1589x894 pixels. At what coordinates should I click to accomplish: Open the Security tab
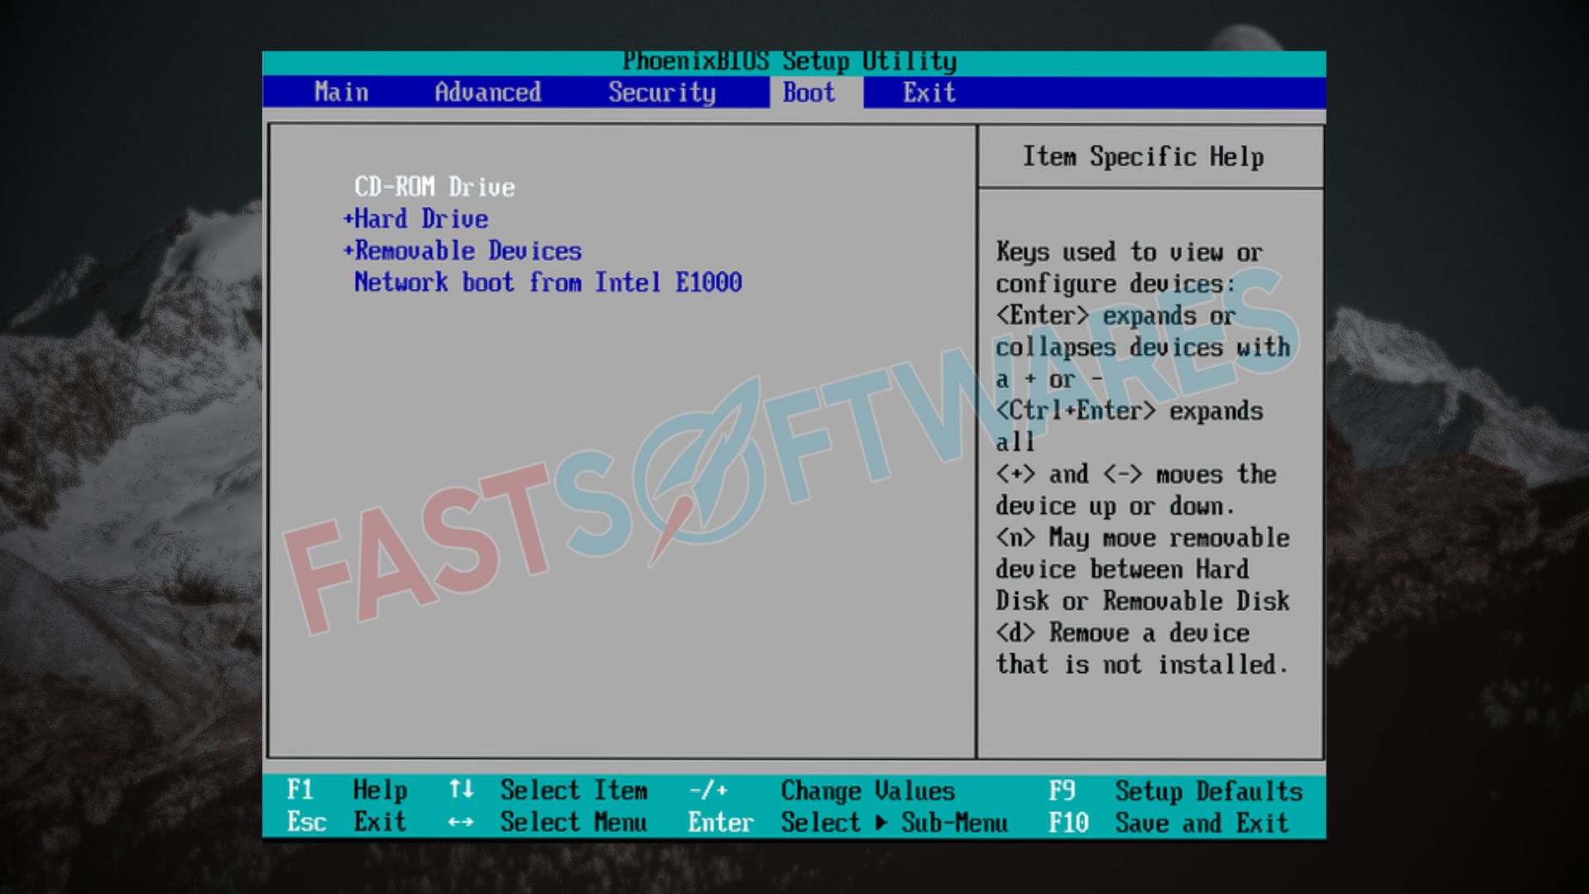[662, 93]
